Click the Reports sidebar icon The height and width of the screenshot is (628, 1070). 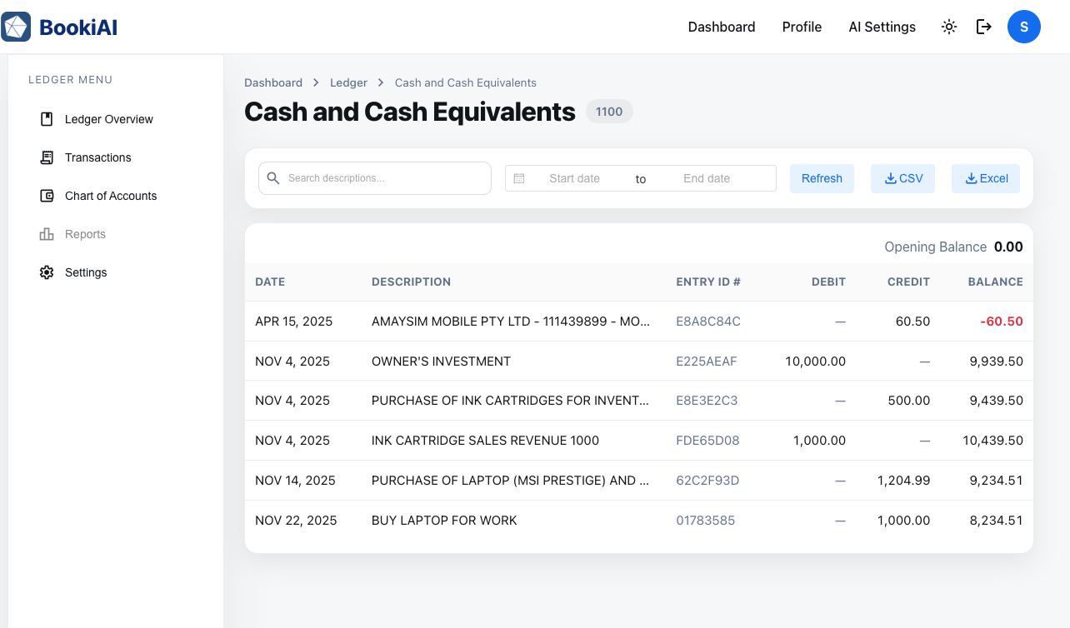click(x=47, y=234)
